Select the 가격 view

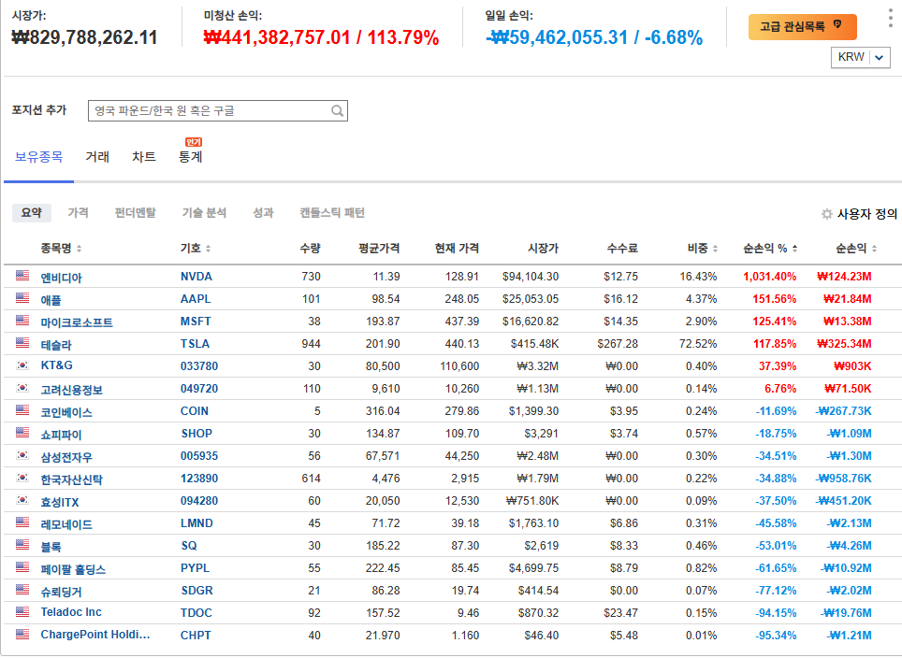[79, 213]
